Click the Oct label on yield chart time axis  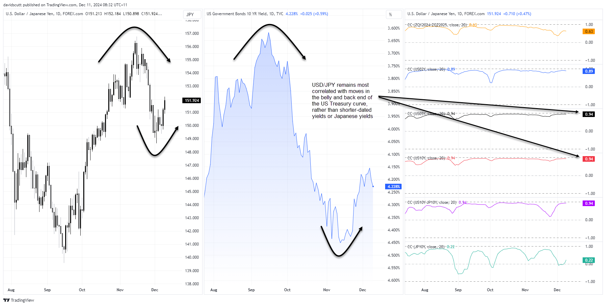click(x=287, y=290)
